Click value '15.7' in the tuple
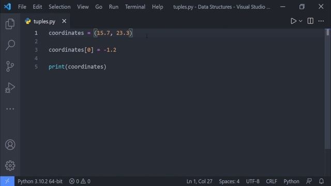The image size is (331, 186). click(103, 33)
